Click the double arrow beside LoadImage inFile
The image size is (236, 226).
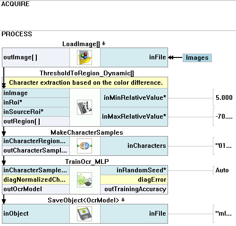pyautogui.click(x=171, y=57)
